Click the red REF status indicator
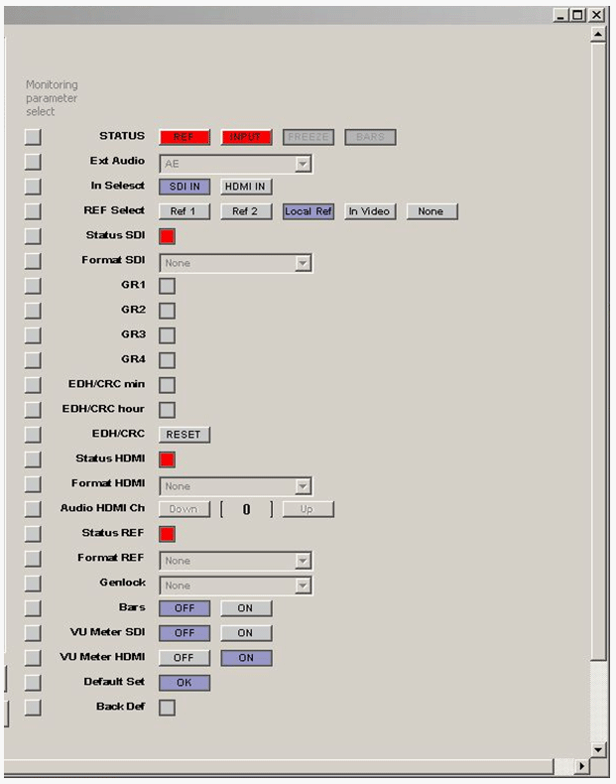The width and height of the screenshot is (616, 784). (185, 137)
